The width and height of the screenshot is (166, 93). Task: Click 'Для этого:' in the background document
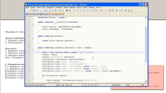[11, 49]
